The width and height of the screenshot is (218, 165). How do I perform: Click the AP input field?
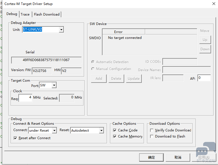(204, 78)
